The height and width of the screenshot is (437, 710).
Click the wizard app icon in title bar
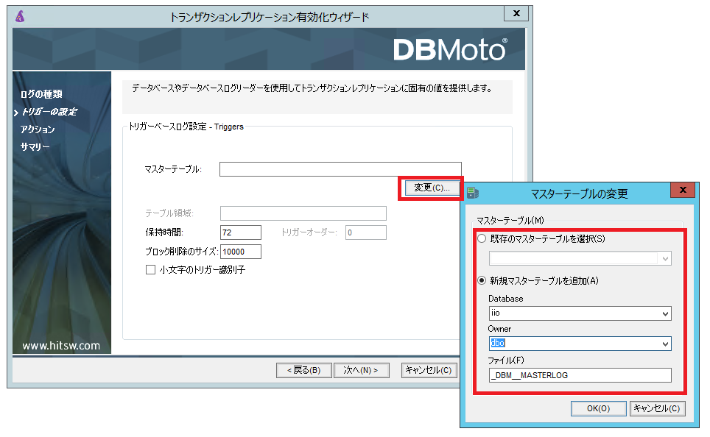tap(20, 17)
